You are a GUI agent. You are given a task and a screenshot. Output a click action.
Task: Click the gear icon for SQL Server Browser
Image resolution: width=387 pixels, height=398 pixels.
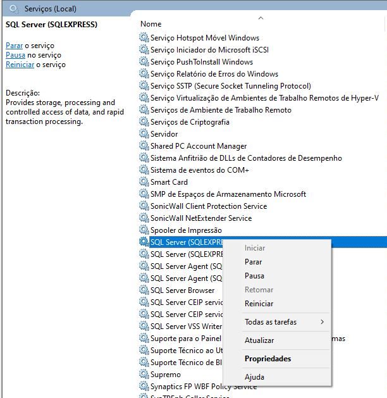click(144, 290)
